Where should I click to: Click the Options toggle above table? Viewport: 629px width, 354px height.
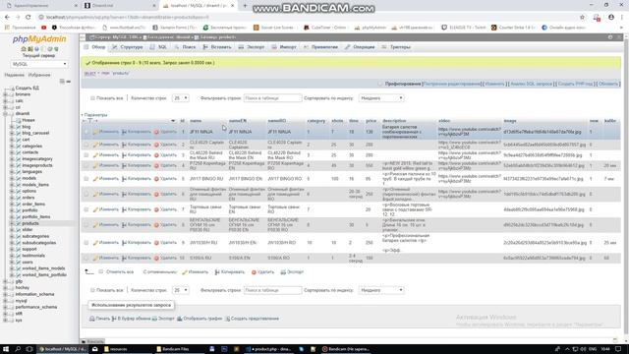click(x=95, y=115)
